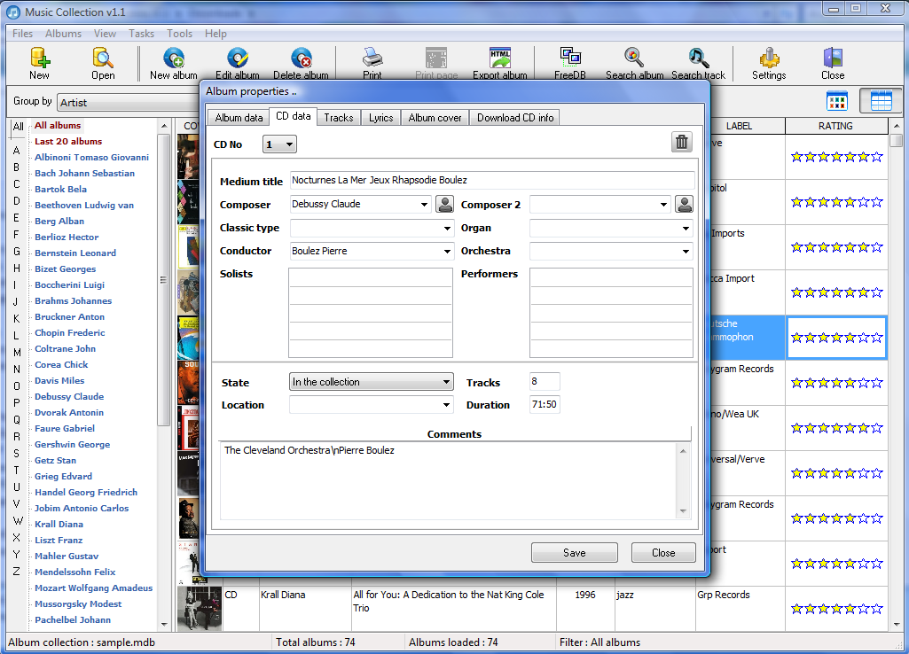The height and width of the screenshot is (654, 909).
Task: Click the Group by Artist field
Action: 129,103
